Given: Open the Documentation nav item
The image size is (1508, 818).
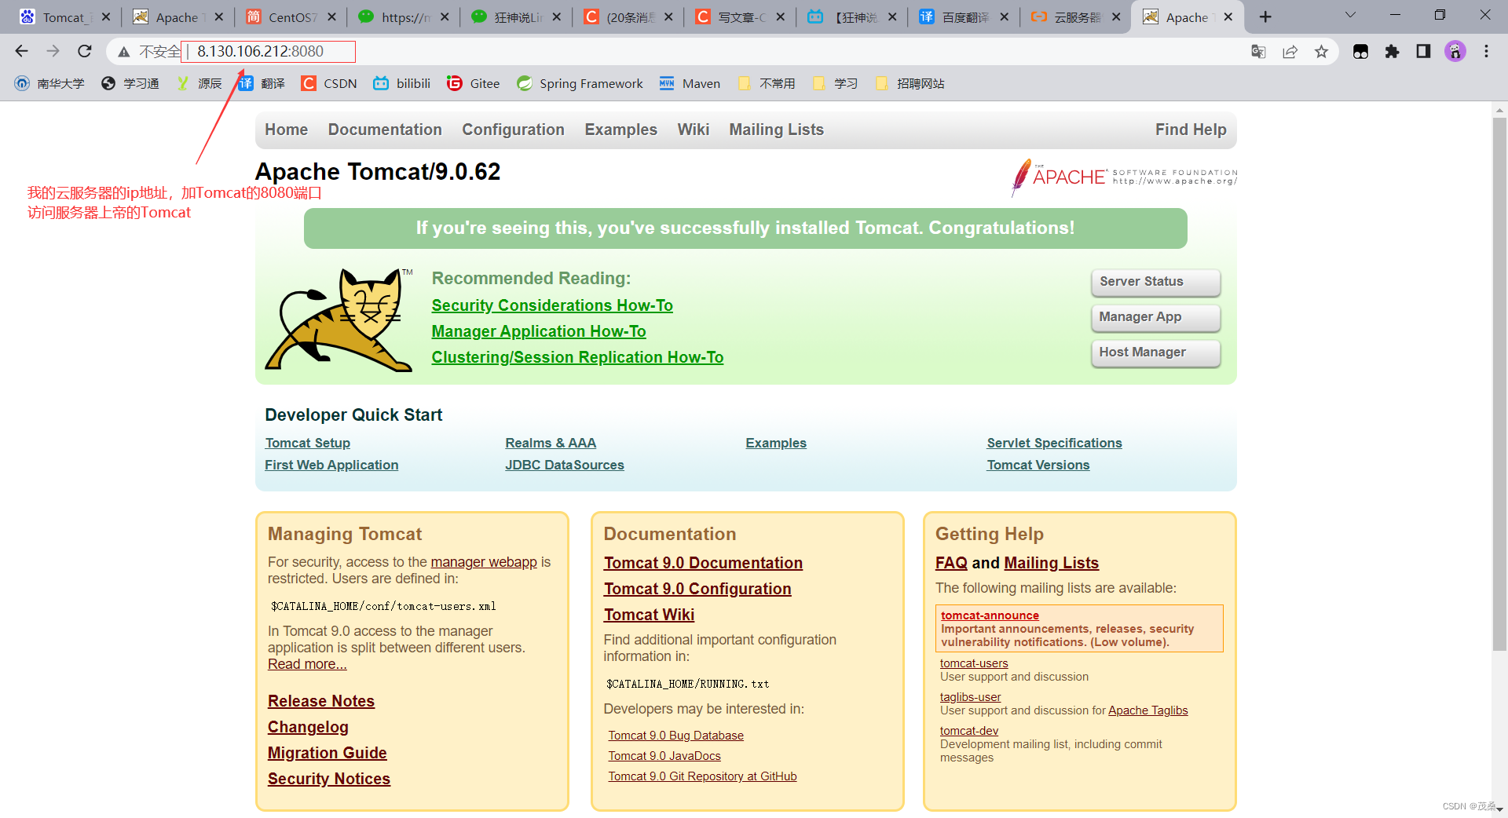Looking at the screenshot, I should (x=385, y=130).
